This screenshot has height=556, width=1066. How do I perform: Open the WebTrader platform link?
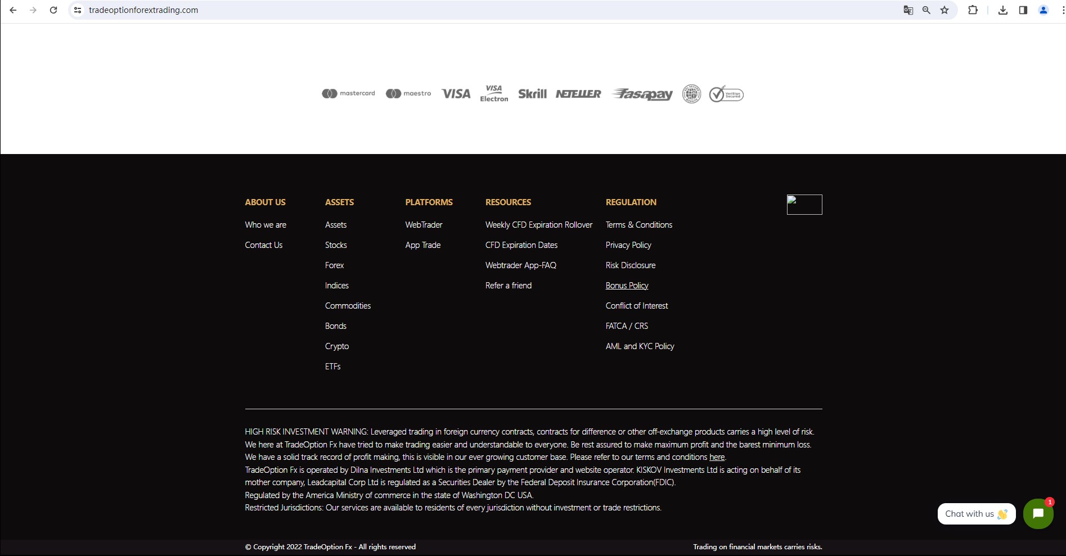coord(424,225)
